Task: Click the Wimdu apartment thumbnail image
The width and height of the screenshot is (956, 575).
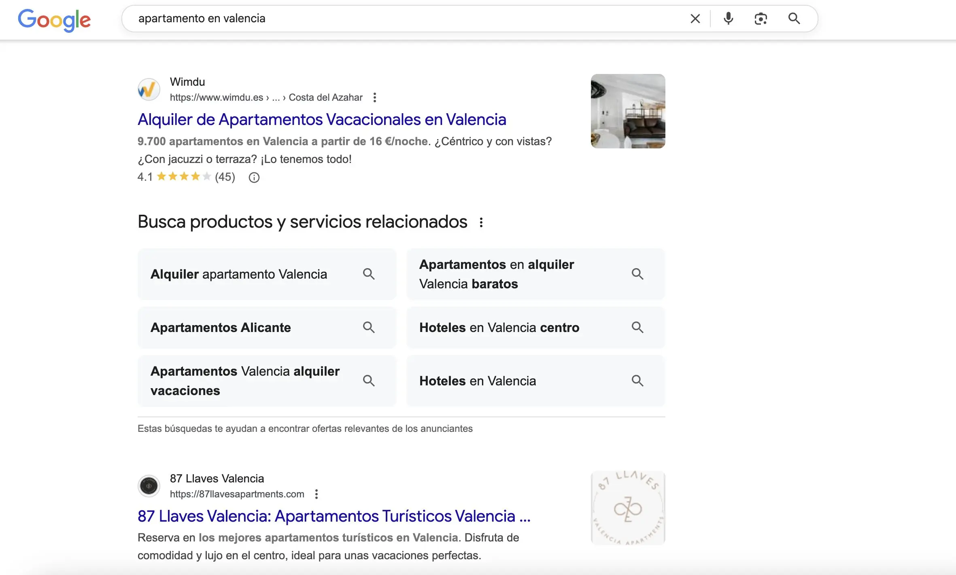Action: (627, 111)
